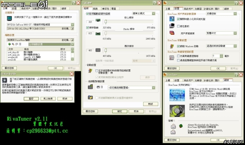This screenshot has width=245, height=145.
Task: Click the folder clock icon at overclocking window bottom
Action: point(90,98)
